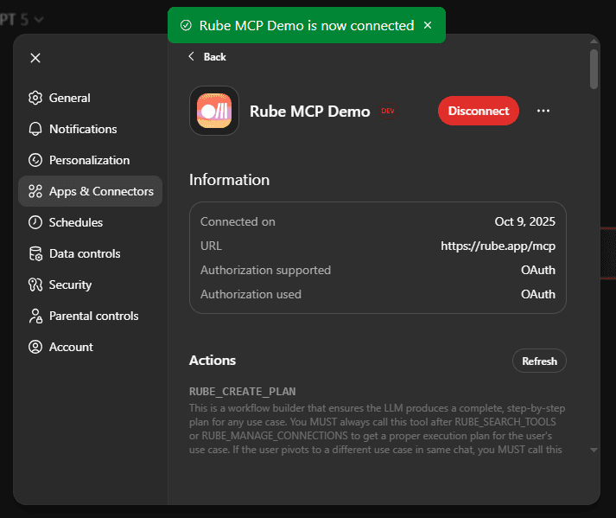Open Parental controls label

[x=93, y=316]
